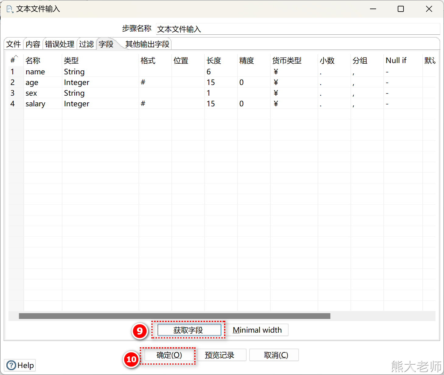The height and width of the screenshot is (375, 444).
Task: Click the 长度 column header
Action: click(x=221, y=60)
